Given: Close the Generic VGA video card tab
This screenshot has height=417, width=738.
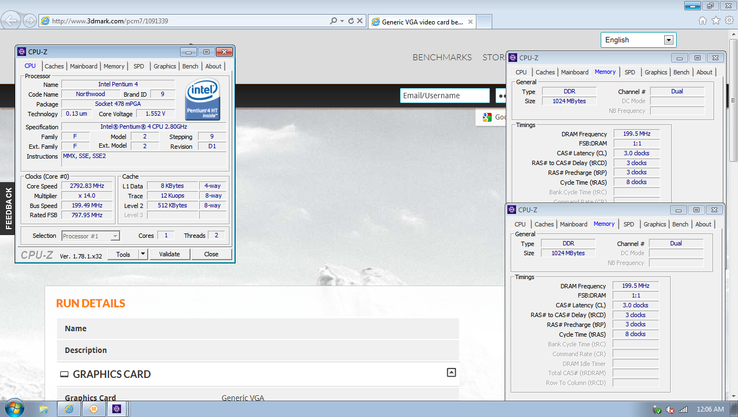Looking at the screenshot, I should click(470, 22).
